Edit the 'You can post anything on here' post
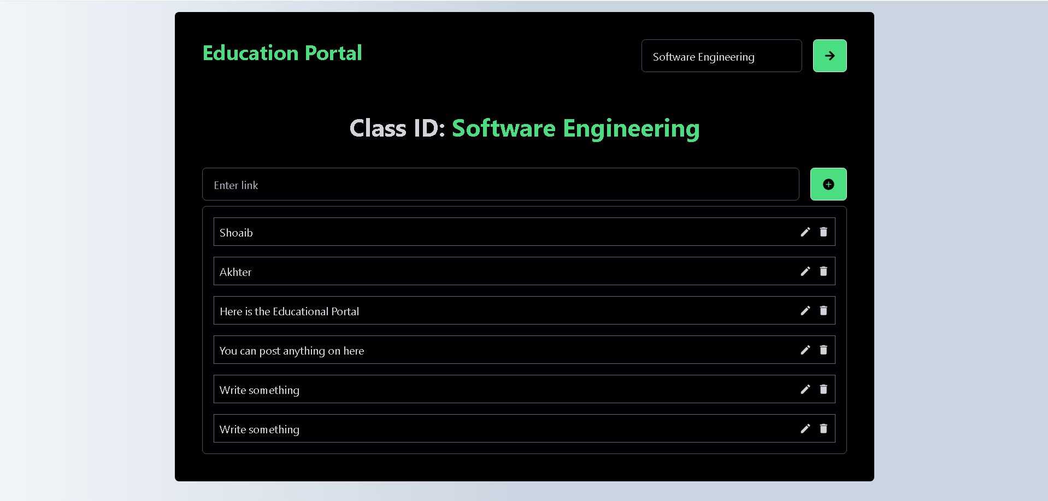 coord(805,350)
